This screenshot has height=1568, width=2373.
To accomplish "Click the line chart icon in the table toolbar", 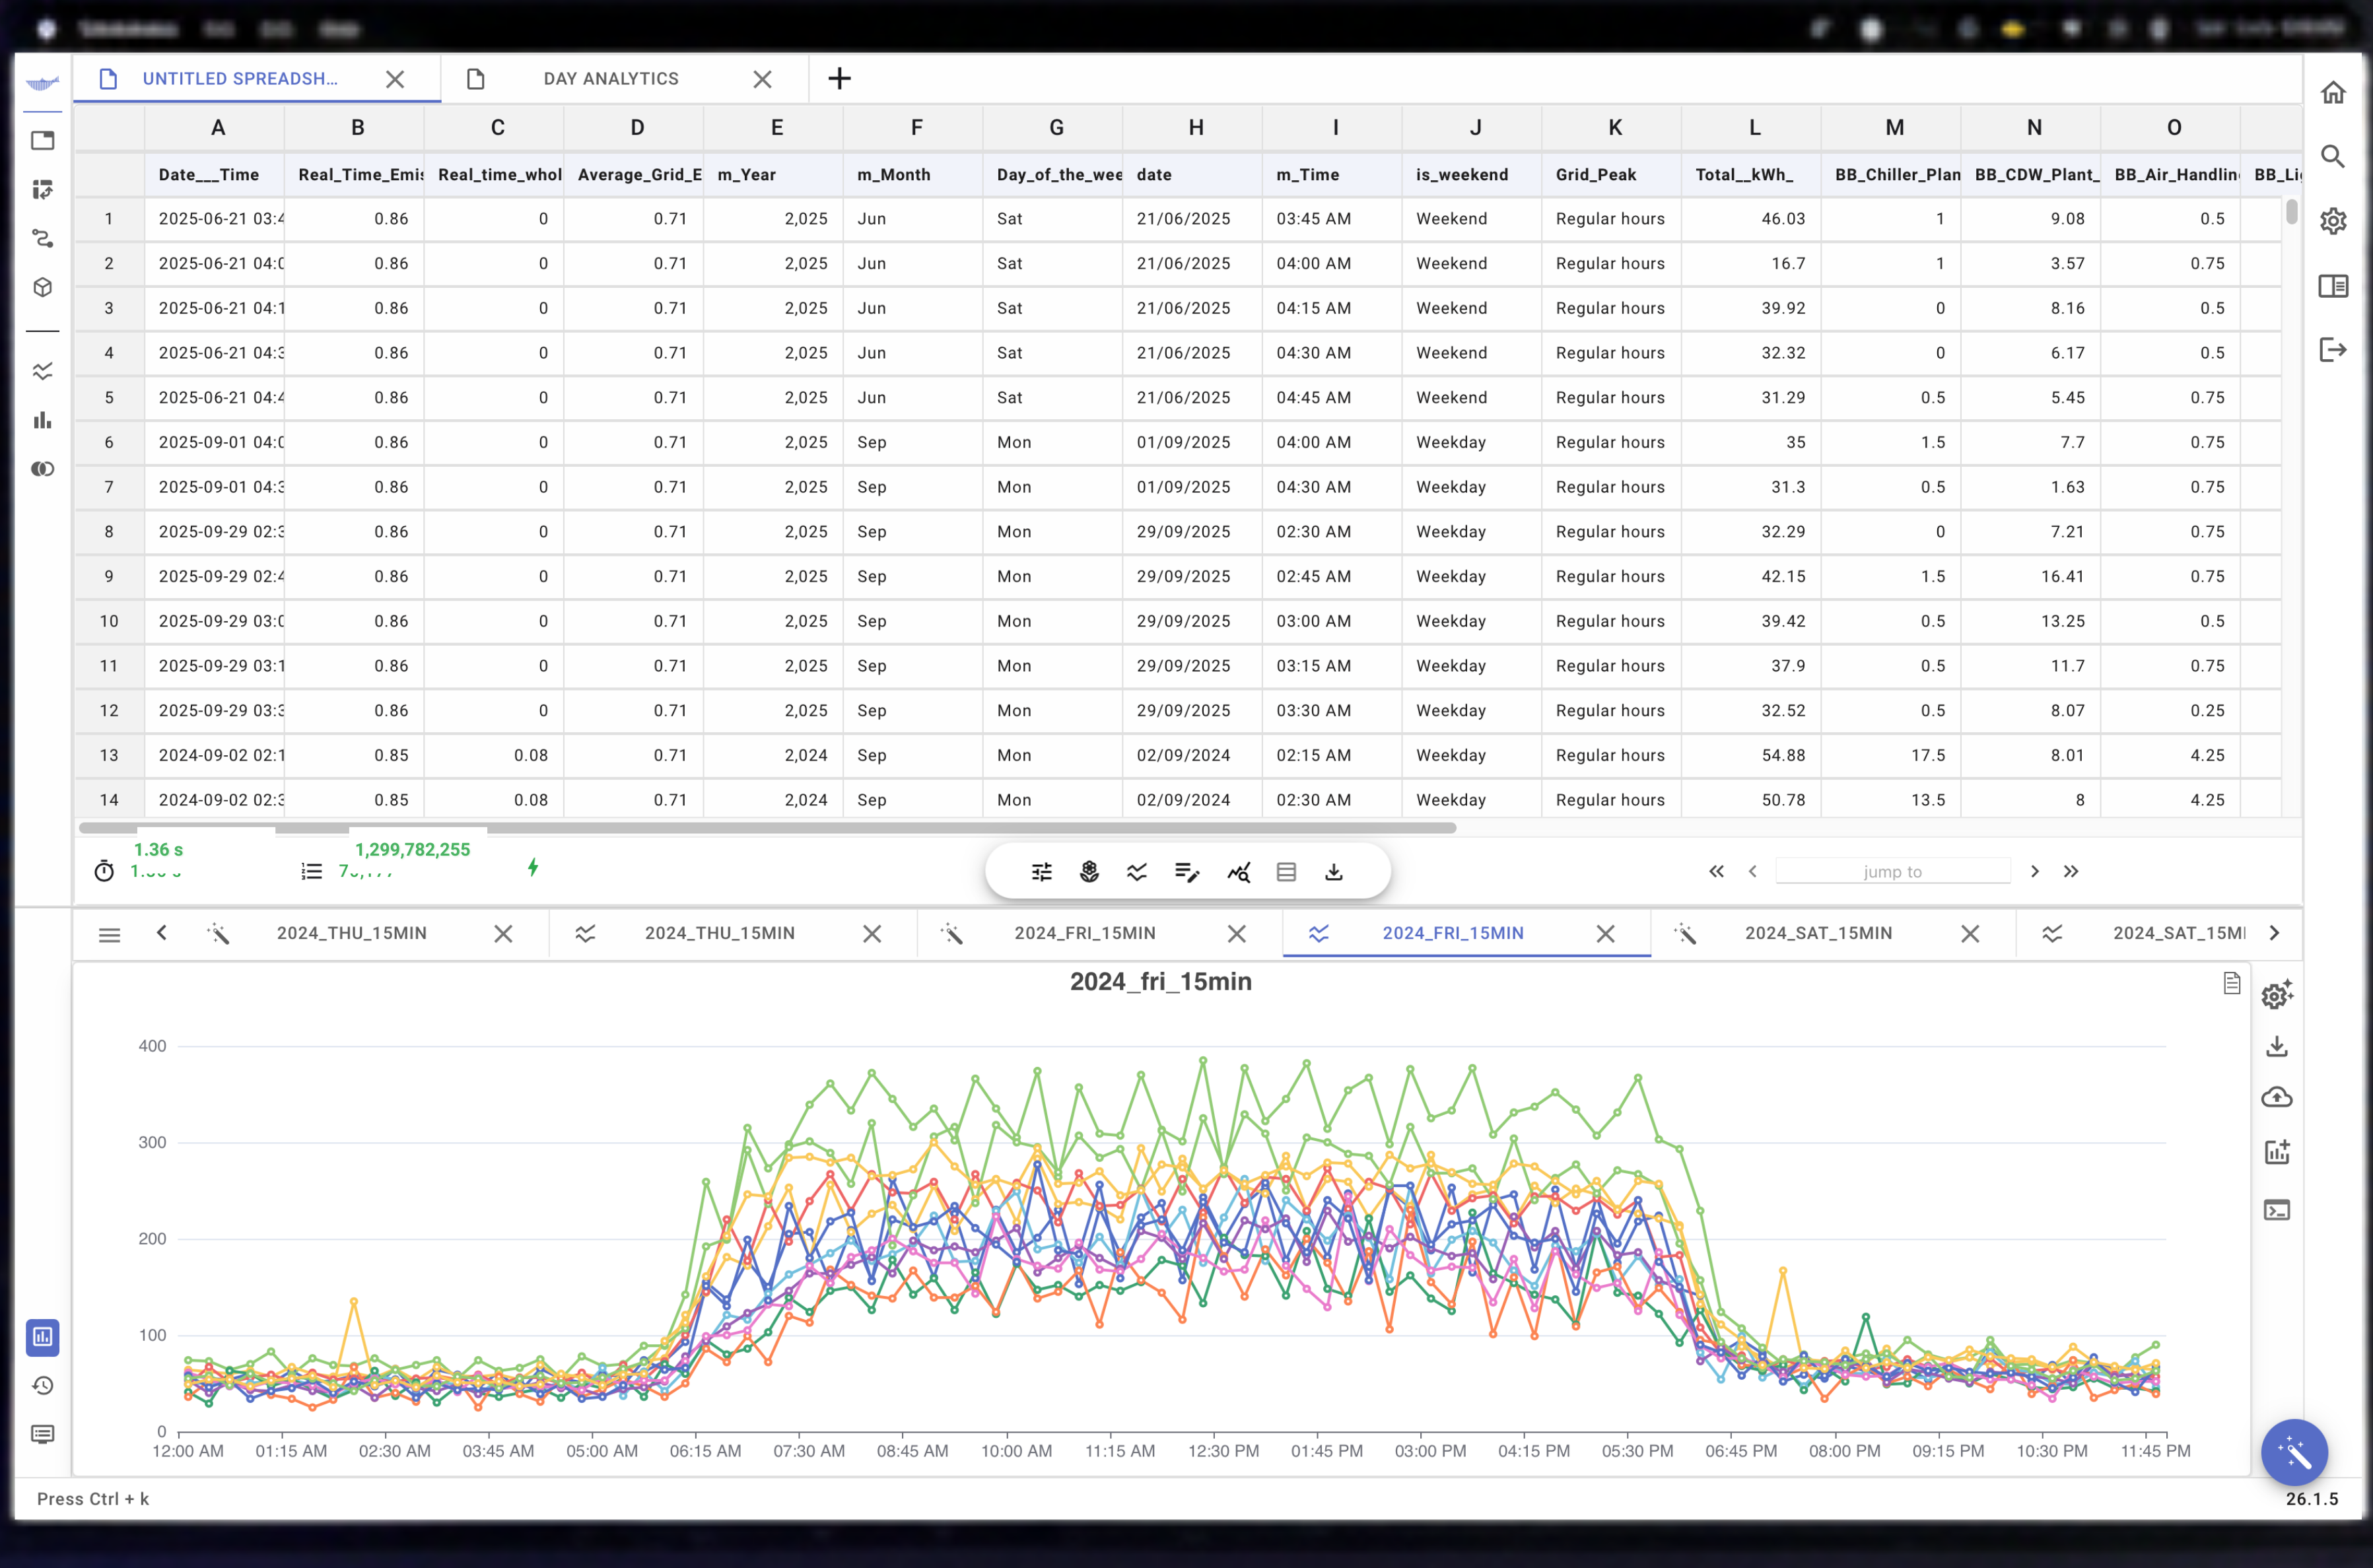I will (x=1137, y=872).
